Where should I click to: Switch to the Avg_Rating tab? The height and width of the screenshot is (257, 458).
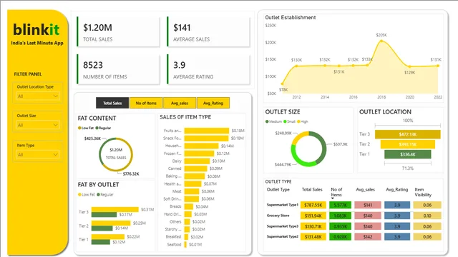click(x=213, y=103)
